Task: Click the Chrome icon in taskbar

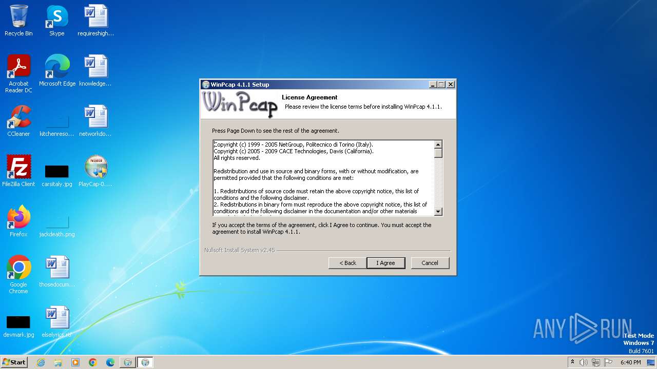Action: tap(93, 362)
